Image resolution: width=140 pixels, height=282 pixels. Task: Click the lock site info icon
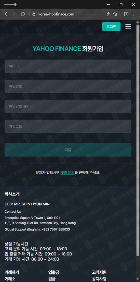click(34, 14)
